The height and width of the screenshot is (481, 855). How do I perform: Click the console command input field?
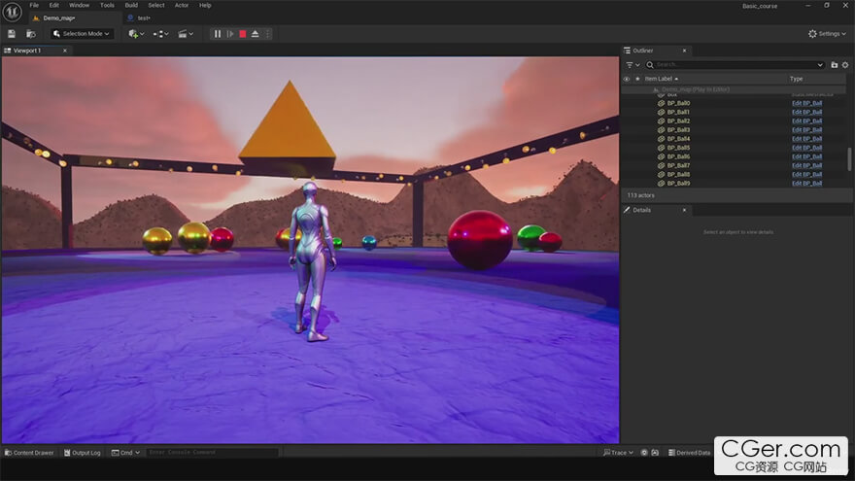[x=212, y=452]
